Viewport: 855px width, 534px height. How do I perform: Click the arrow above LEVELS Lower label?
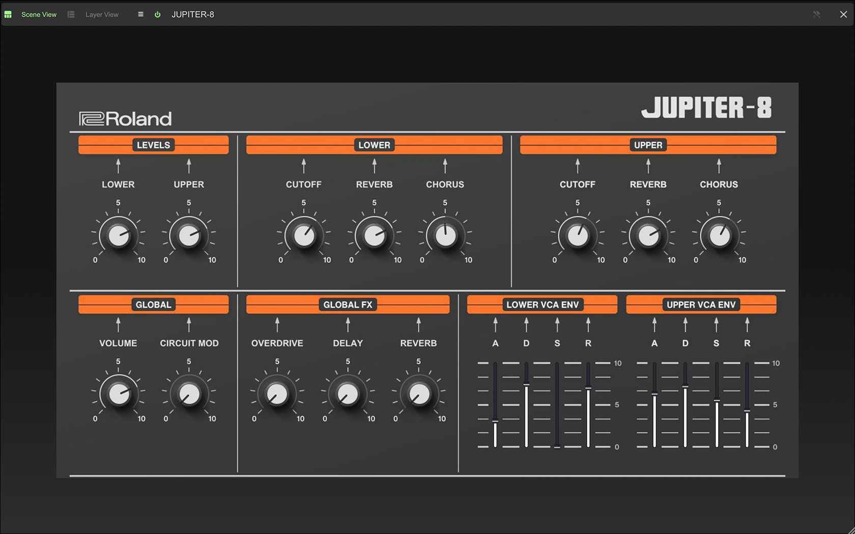(118, 166)
